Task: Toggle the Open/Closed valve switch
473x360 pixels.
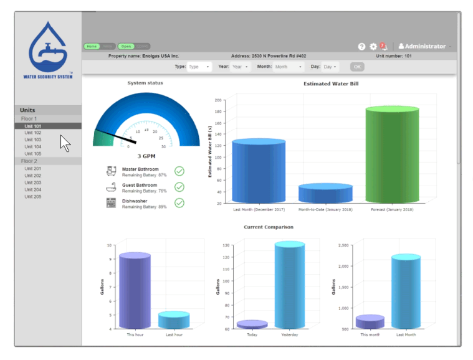Action: (x=134, y=46)
